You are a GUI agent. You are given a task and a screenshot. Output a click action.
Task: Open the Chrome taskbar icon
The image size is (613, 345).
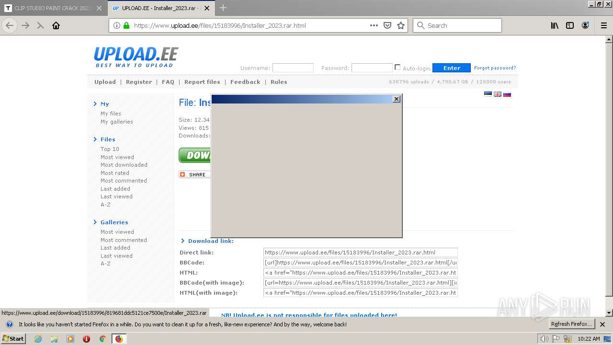pos(102,339)
